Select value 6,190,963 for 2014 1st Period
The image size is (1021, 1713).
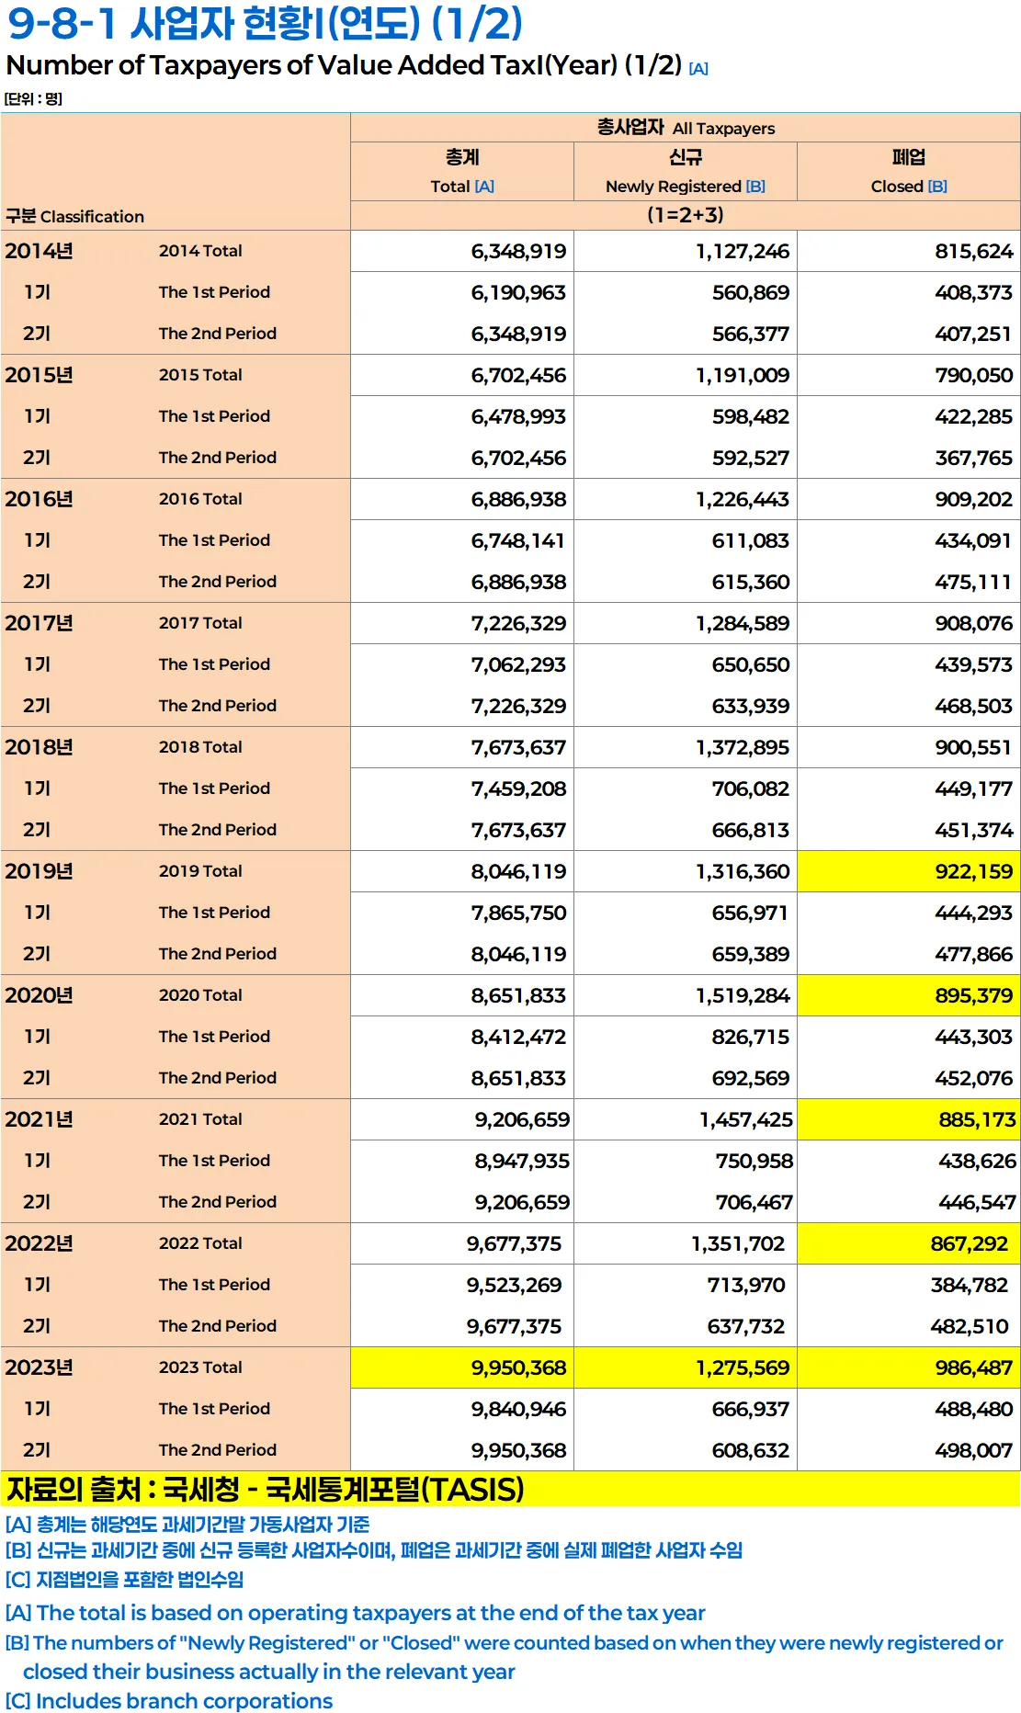pos(518,293)
